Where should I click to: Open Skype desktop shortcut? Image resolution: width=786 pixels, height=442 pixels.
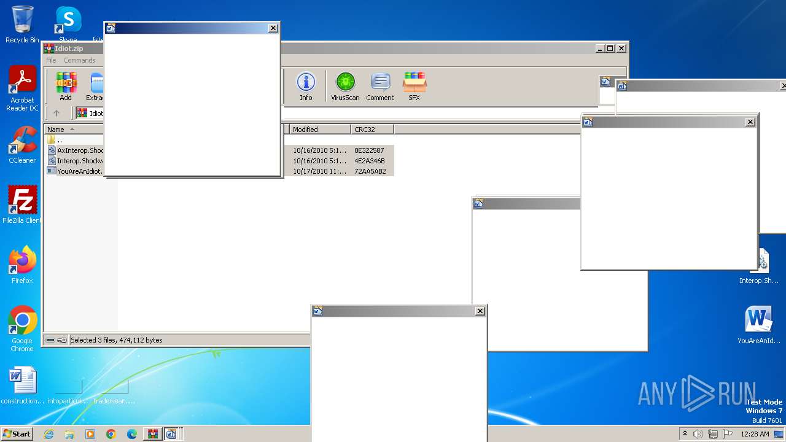(68, 25)
